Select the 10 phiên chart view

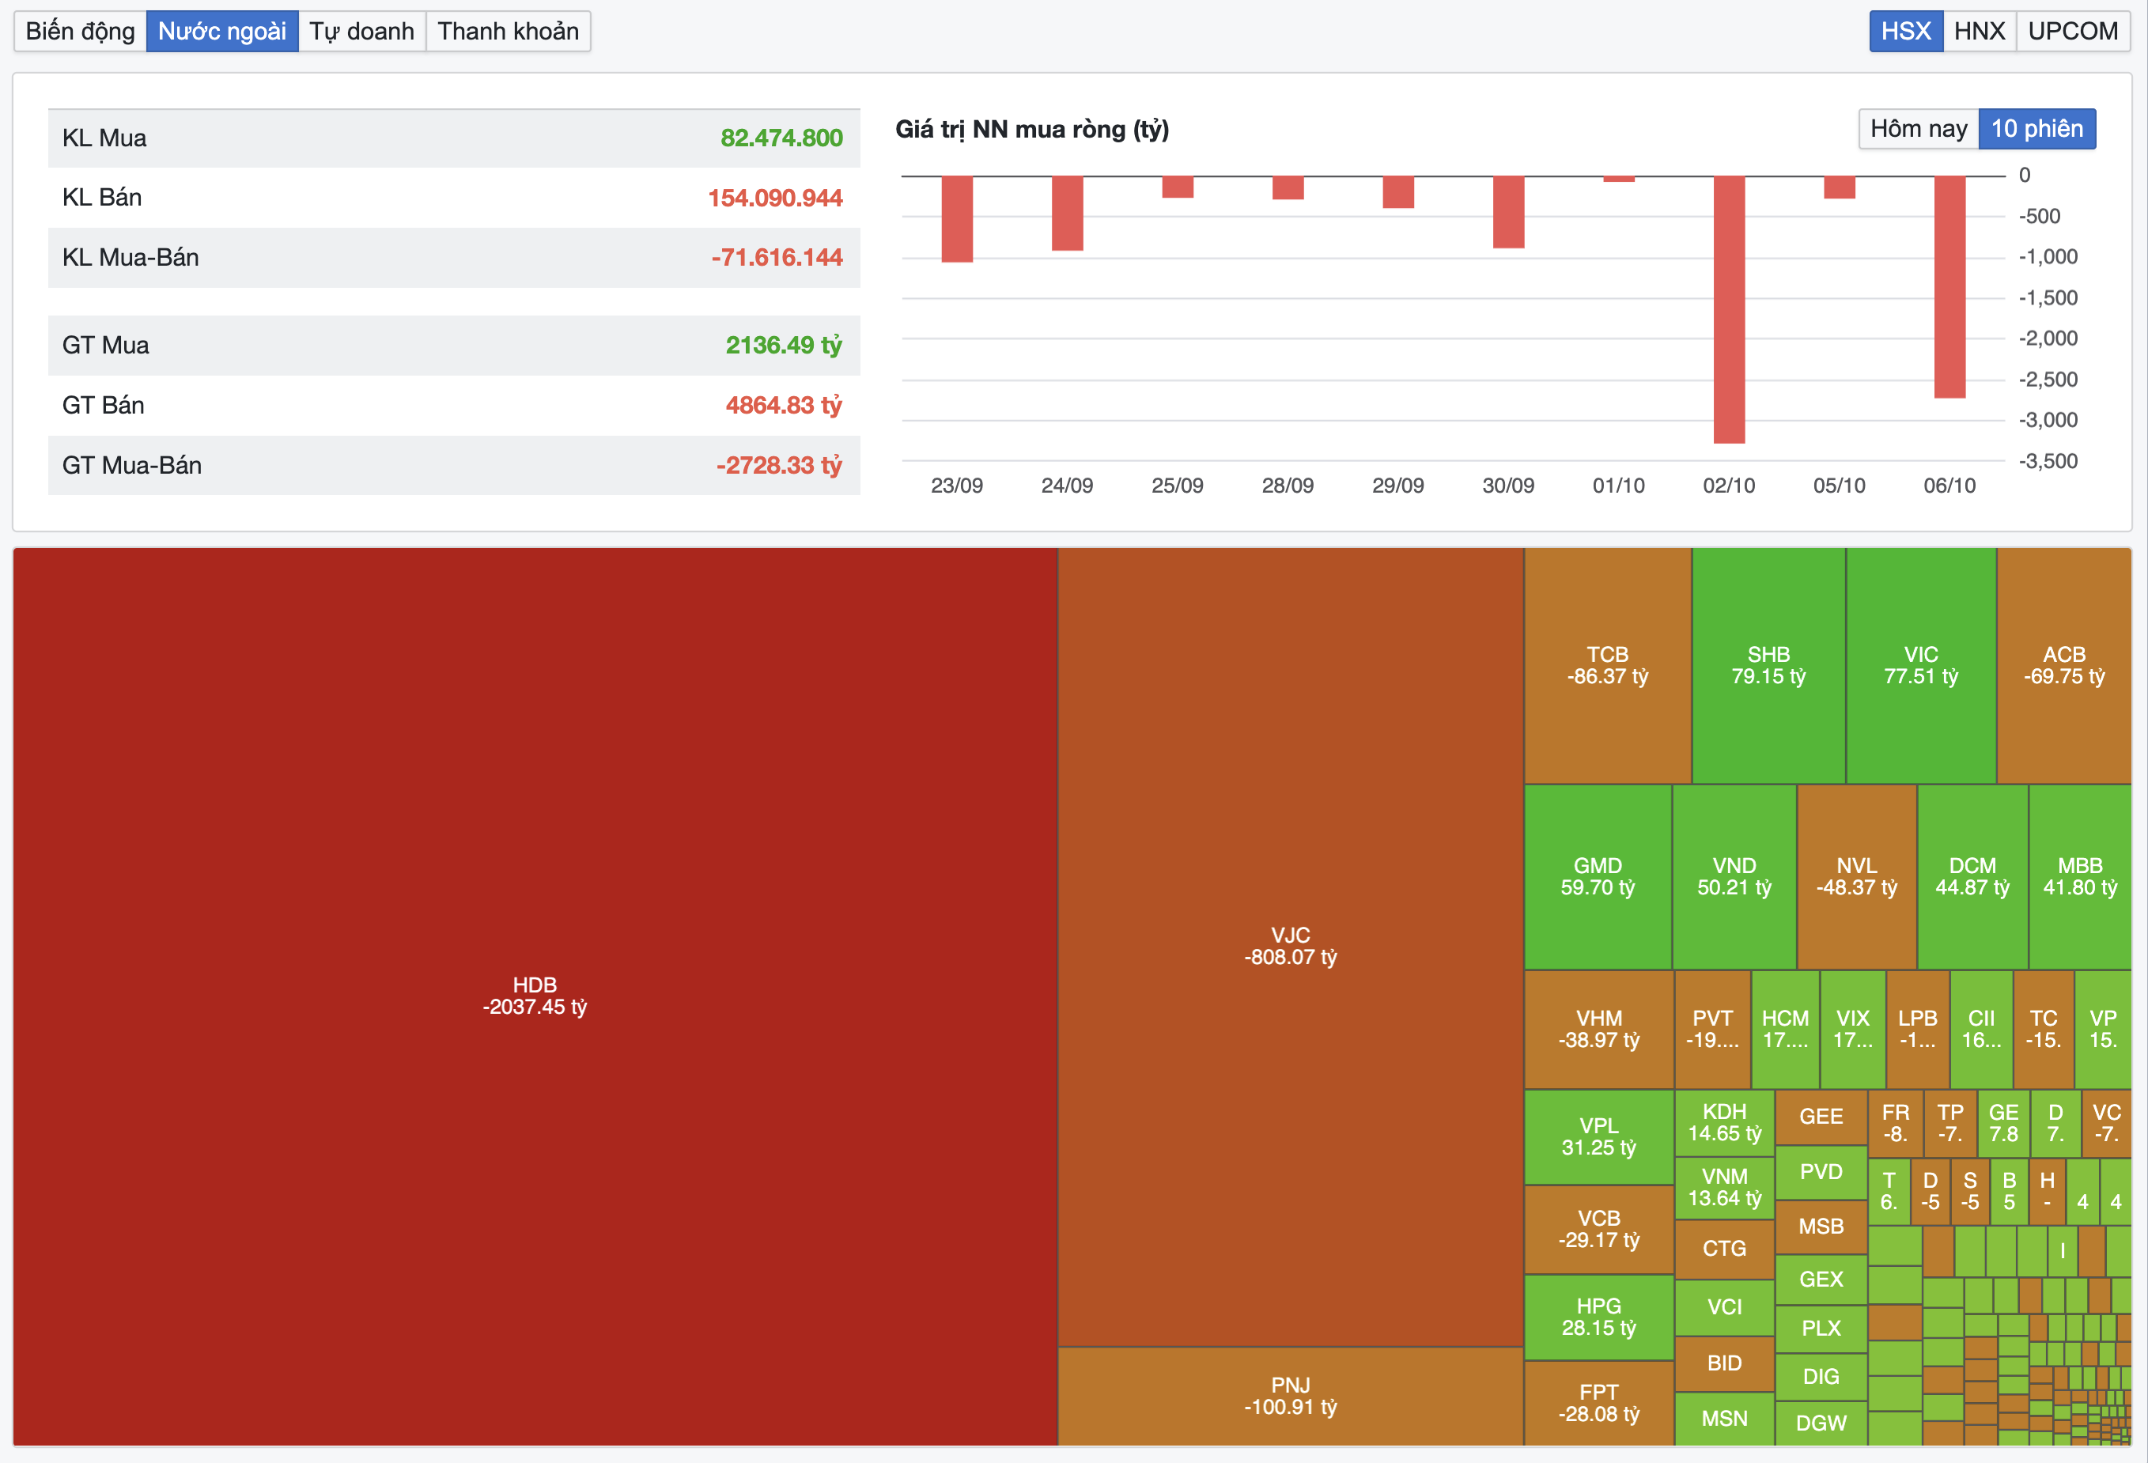pos(2037,128)
